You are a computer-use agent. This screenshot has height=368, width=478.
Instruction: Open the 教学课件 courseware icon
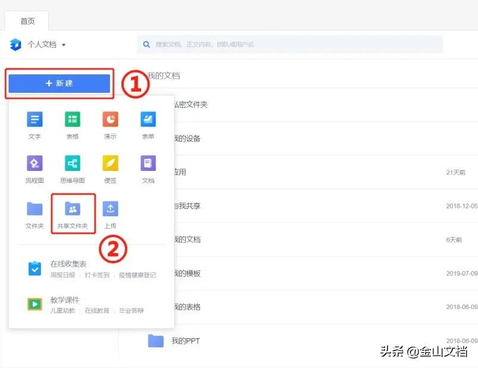coord(34,304)
